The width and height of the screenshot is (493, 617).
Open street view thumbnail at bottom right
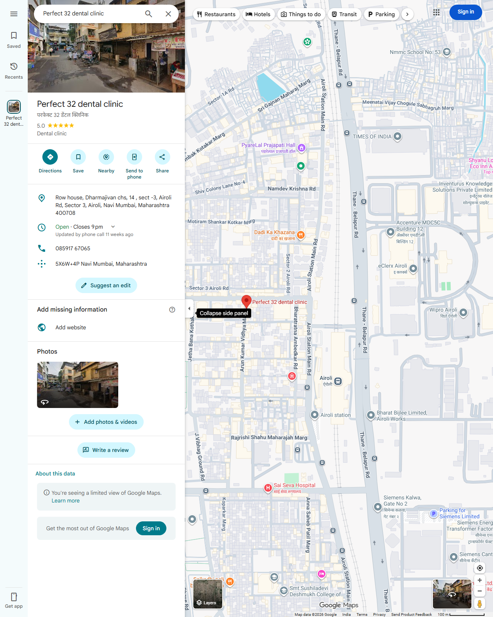(x=452, y=594)
